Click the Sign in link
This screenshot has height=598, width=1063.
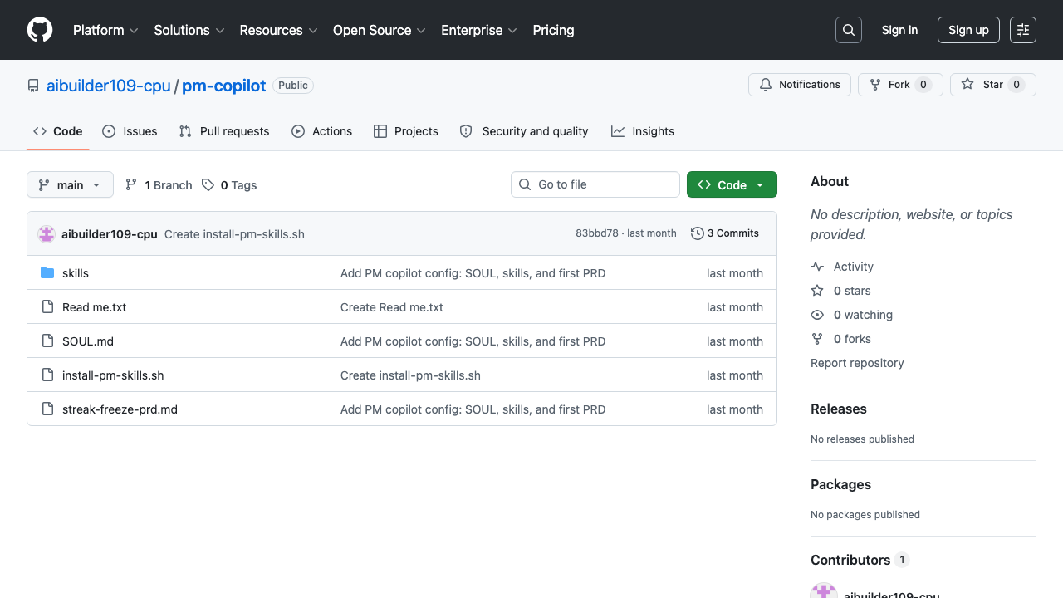click(x=899, y=30)
